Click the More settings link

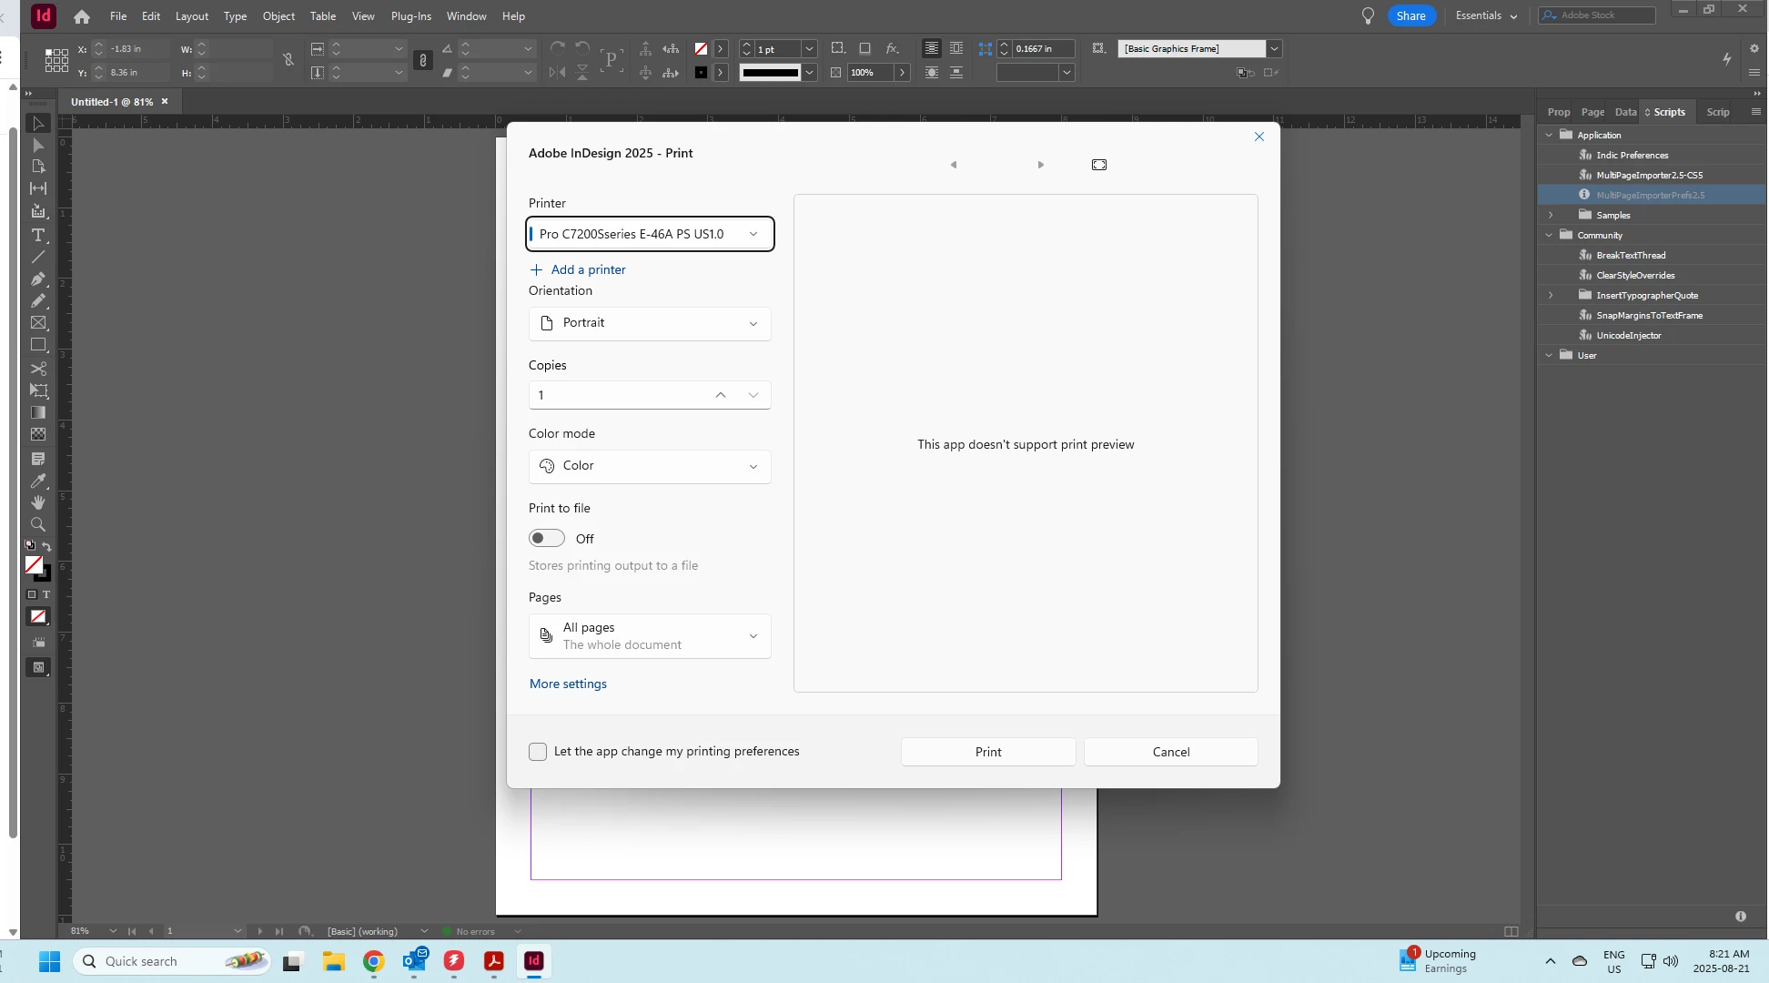click(568, 684)
